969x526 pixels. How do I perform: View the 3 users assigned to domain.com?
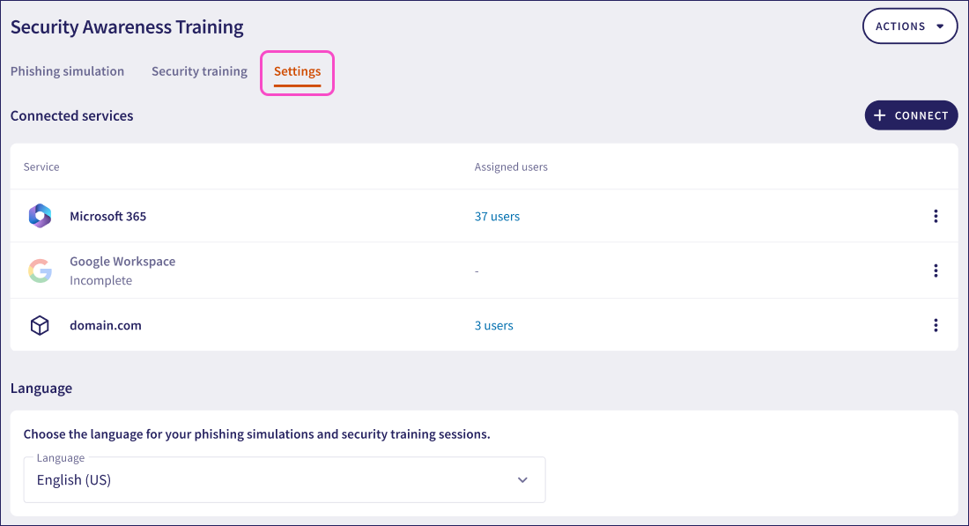click(493, 325)
